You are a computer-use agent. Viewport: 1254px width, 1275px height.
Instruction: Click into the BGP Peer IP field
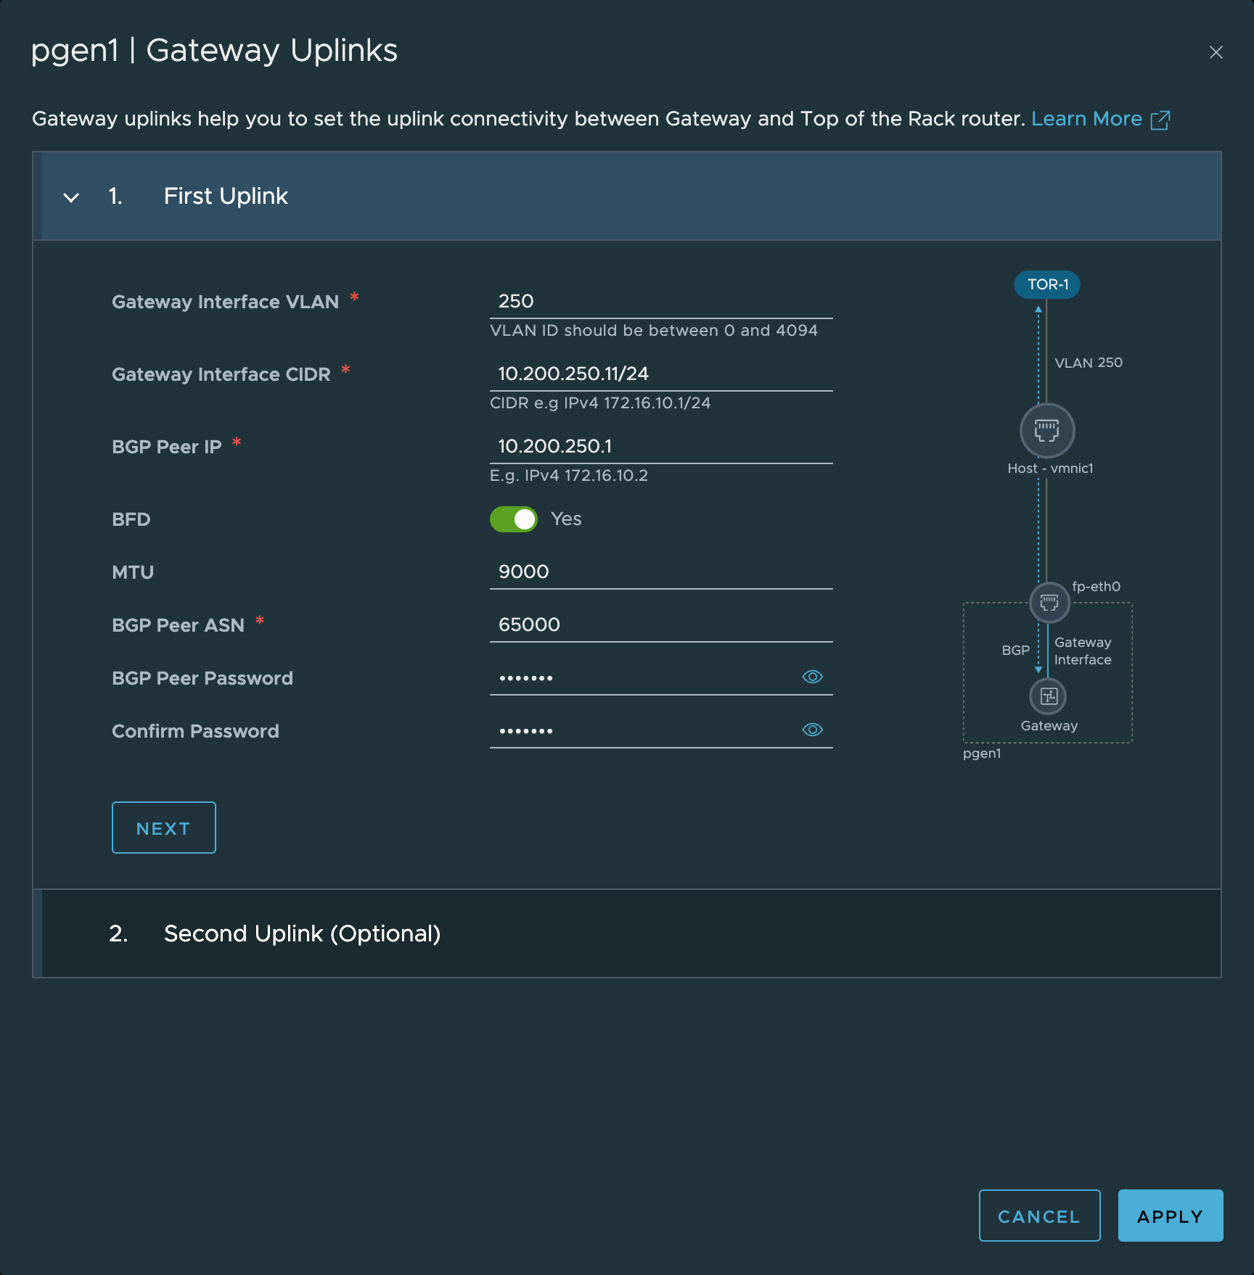660,447
